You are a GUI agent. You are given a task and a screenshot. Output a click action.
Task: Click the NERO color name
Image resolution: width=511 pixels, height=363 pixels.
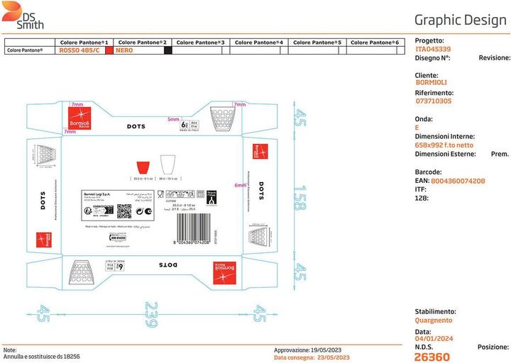pyautogui.click(x=124, y=50)
